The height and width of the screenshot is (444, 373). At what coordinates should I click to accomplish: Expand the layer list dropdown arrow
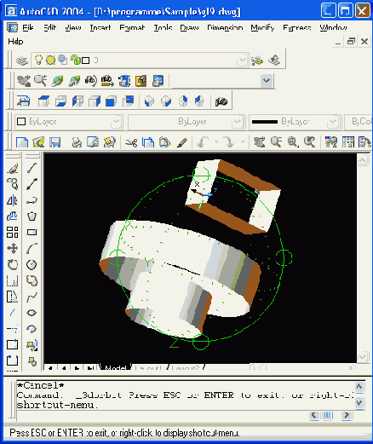[242, 60]
